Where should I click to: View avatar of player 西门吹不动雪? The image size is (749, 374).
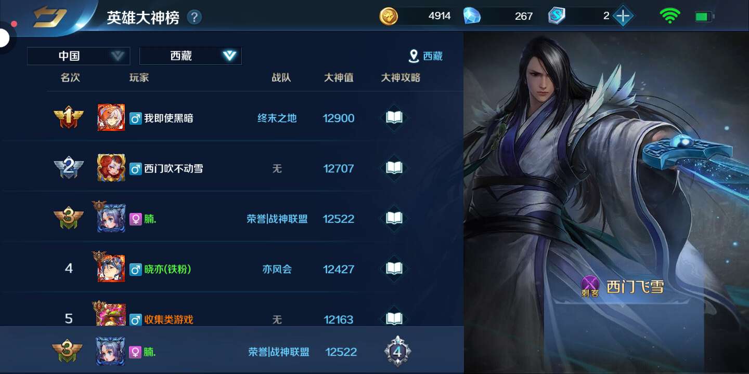click(111, 168)
